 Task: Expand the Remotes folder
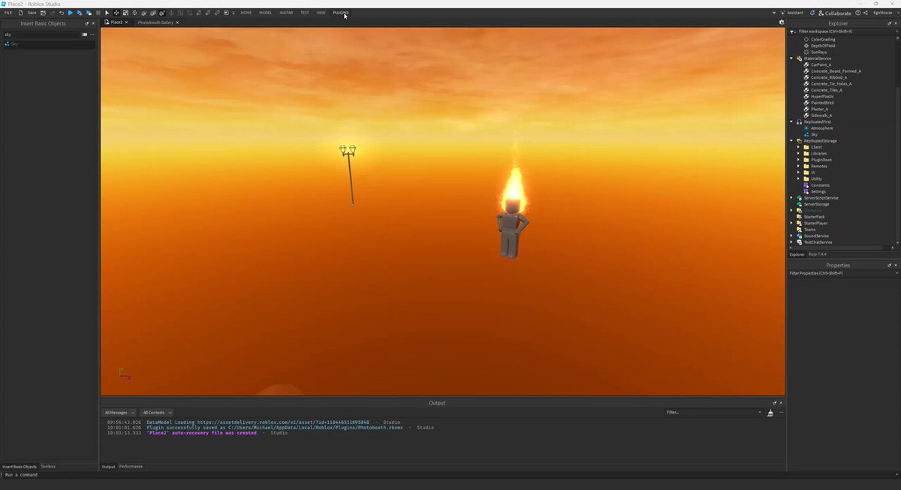[798, 166]
